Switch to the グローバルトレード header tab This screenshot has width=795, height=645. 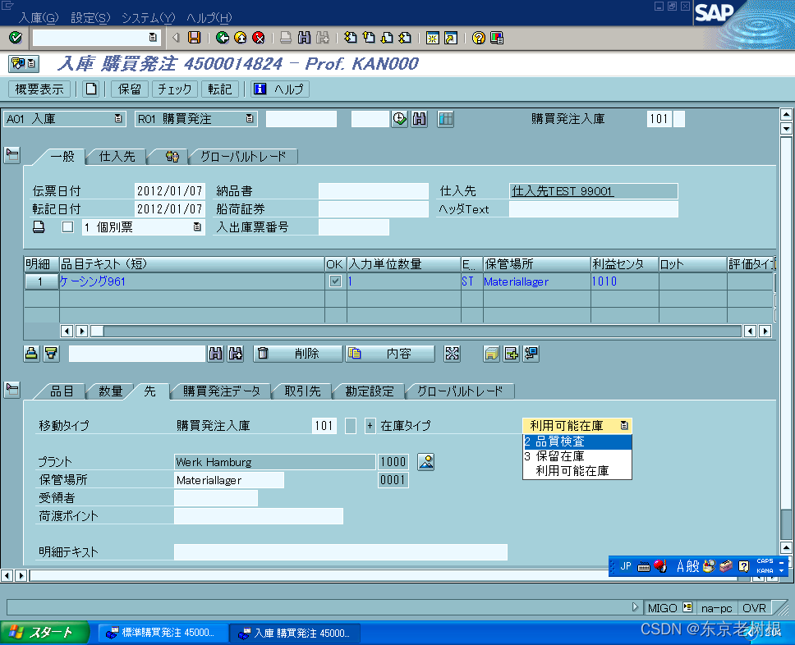click(x=243, y=157)
